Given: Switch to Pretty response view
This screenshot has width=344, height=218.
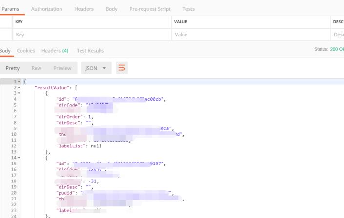Looking at the screenshot, I should [13, 68].
